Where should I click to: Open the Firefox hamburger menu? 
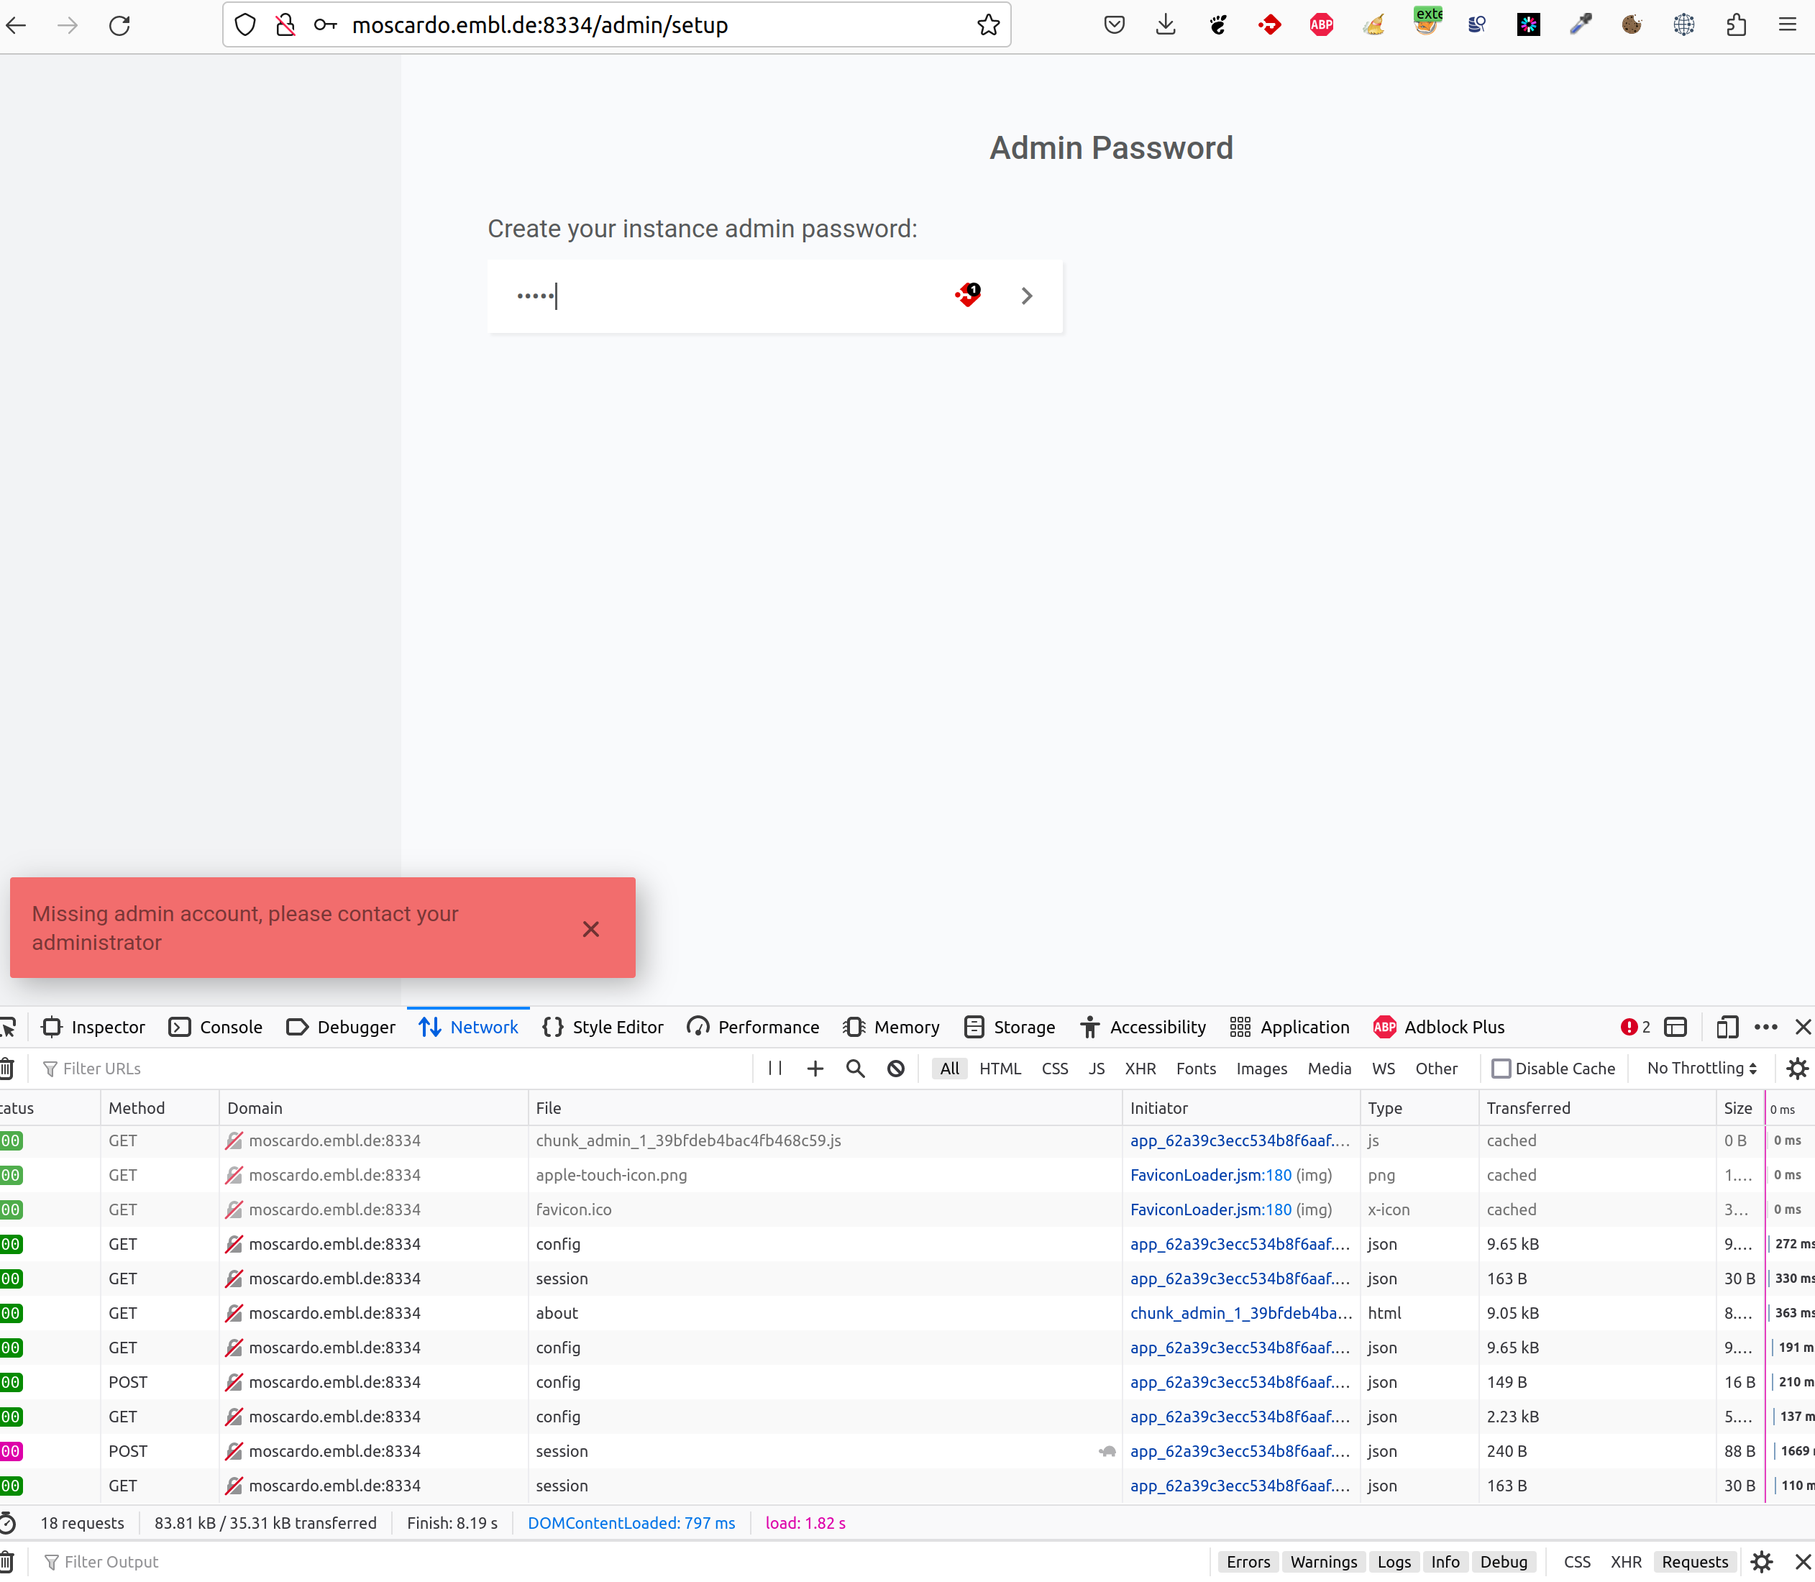(1787, 24)
